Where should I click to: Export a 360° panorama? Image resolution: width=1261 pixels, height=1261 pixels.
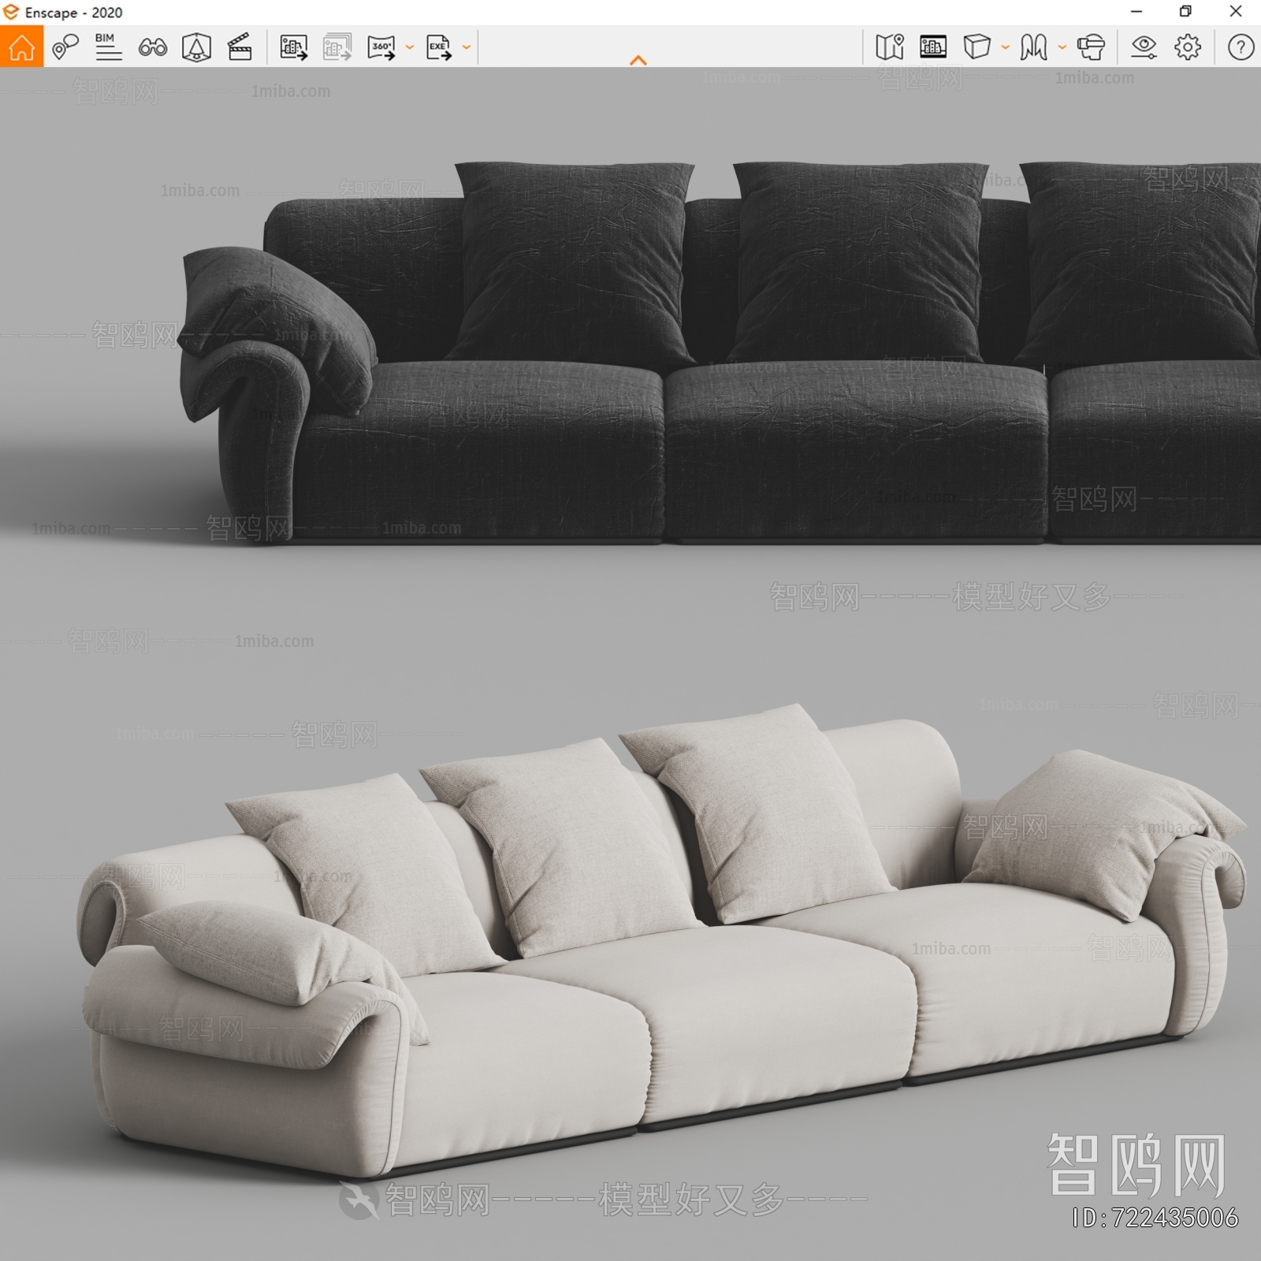[381, 47]
